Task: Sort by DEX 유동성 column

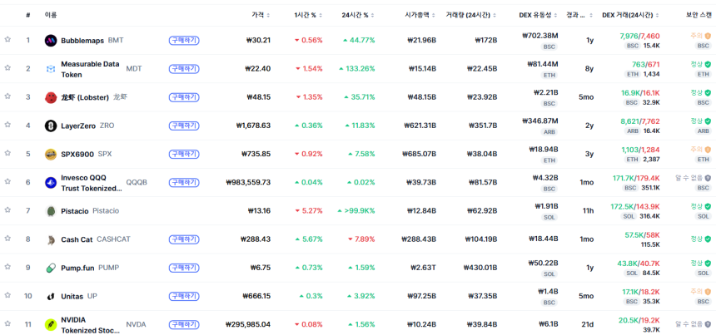Action: (539, 15)
